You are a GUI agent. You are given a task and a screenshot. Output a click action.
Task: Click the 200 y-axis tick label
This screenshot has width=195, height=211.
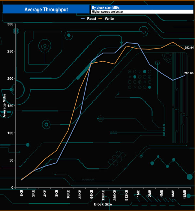(x=10, y=79)
